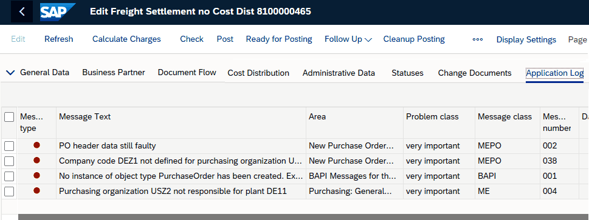This screenshot has width=589, height=220.
Task: Click the Post button
Action: tap(225, 39)
